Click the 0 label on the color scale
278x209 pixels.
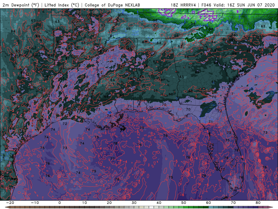(59, 203)
